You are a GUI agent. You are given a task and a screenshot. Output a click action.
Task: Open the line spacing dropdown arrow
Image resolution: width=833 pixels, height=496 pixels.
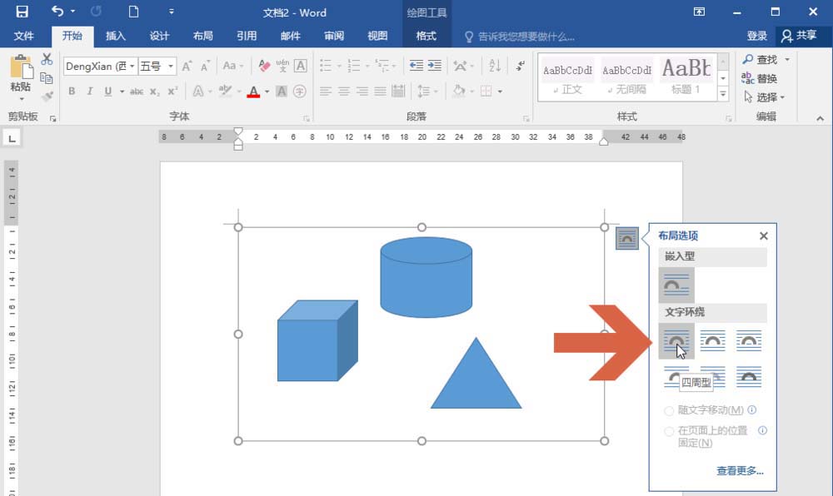(x=435, y=91)
